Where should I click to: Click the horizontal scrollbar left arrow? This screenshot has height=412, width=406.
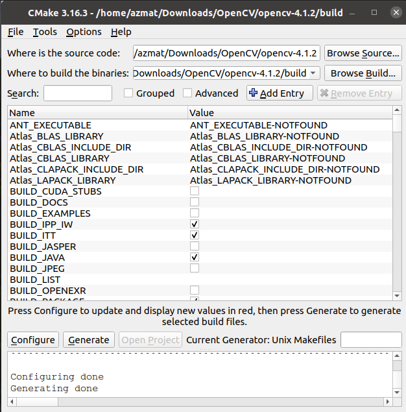pyautogui.click(x=12, y=402)
